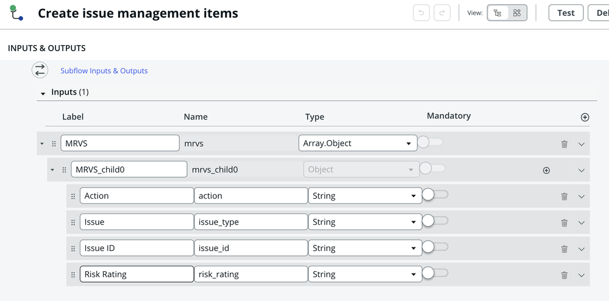This screenshot has height=301, width=609.
Task: Delete the Action row with the trash icon
Action: click(x=564, y=197)
